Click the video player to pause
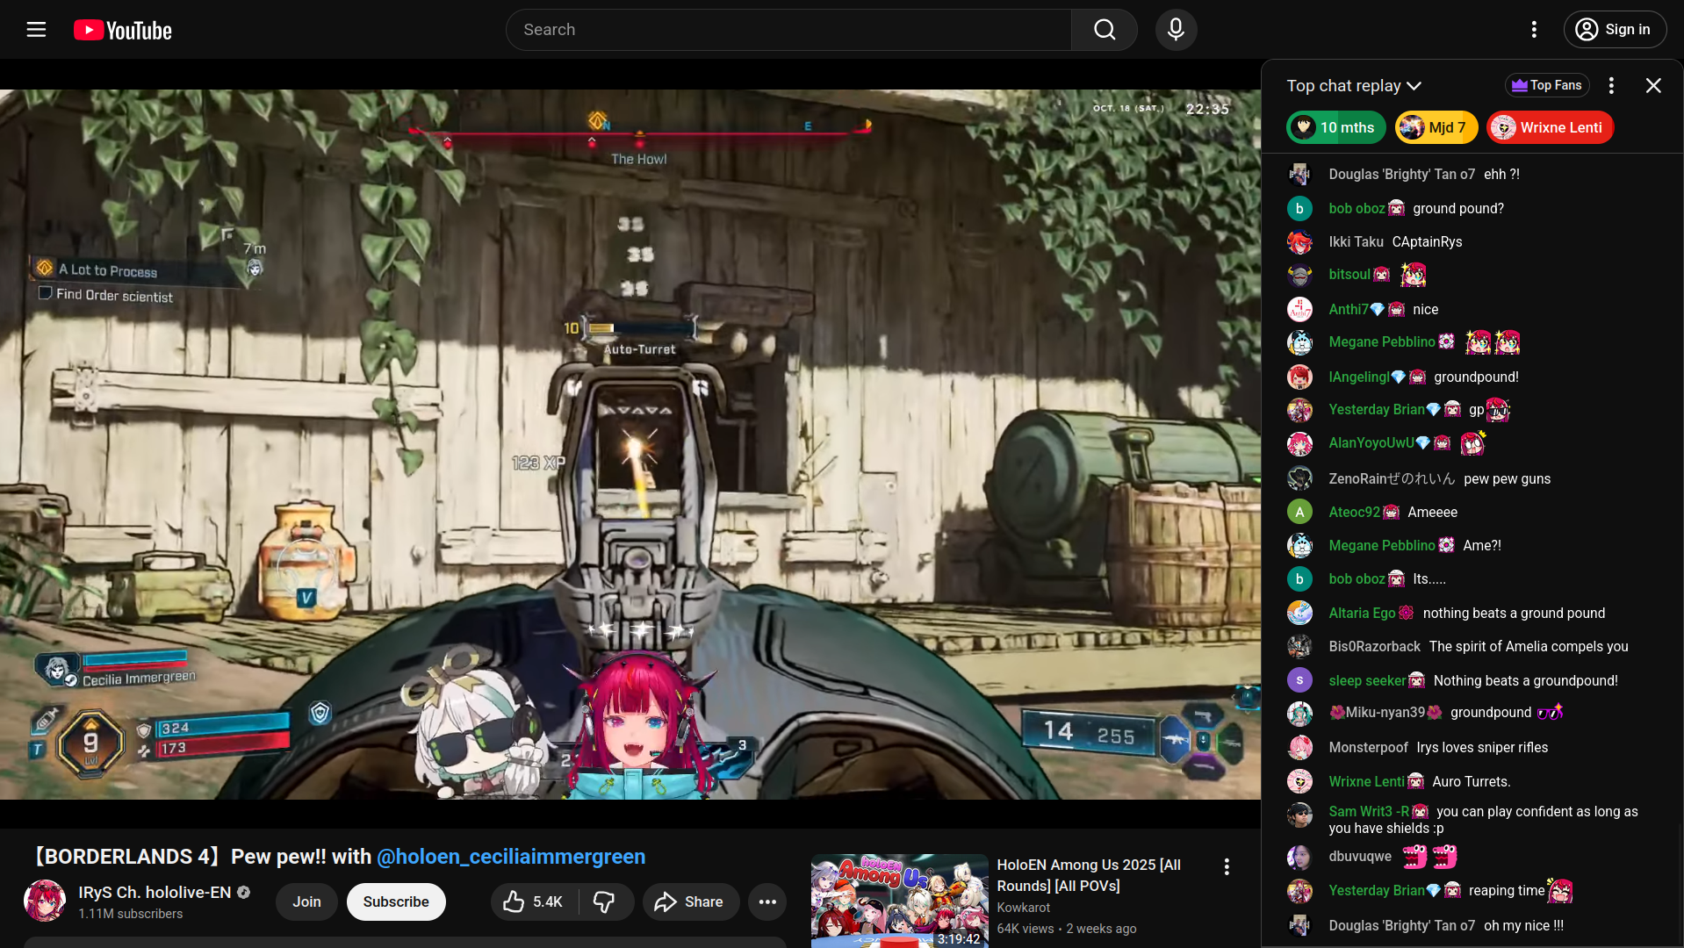This screenshot has width=1684, height=948. [630, 444]
